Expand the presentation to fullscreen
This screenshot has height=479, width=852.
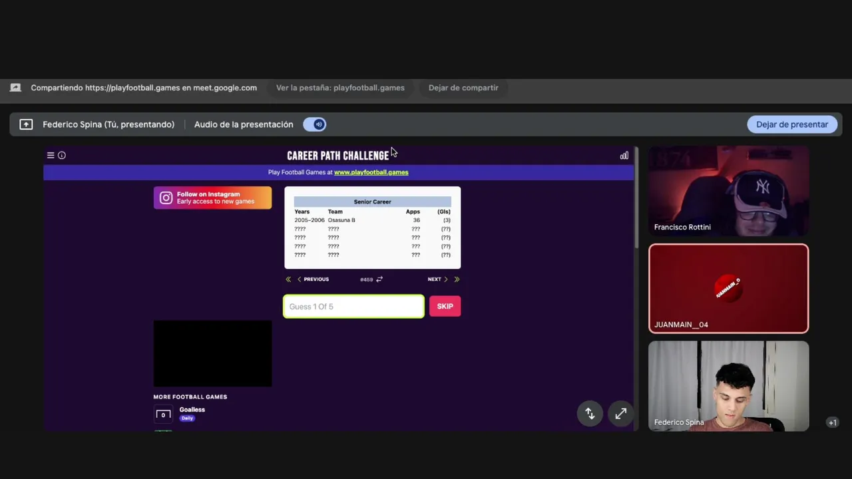pyautogui.click(x=620, y=414)
